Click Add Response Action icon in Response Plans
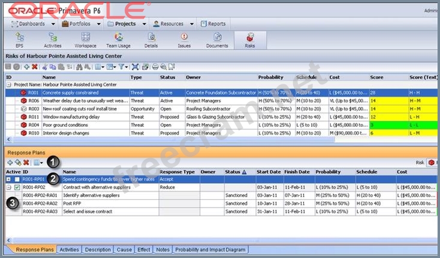Image resolution: width=440 pixels, height=258 pixels. (18, 162)
